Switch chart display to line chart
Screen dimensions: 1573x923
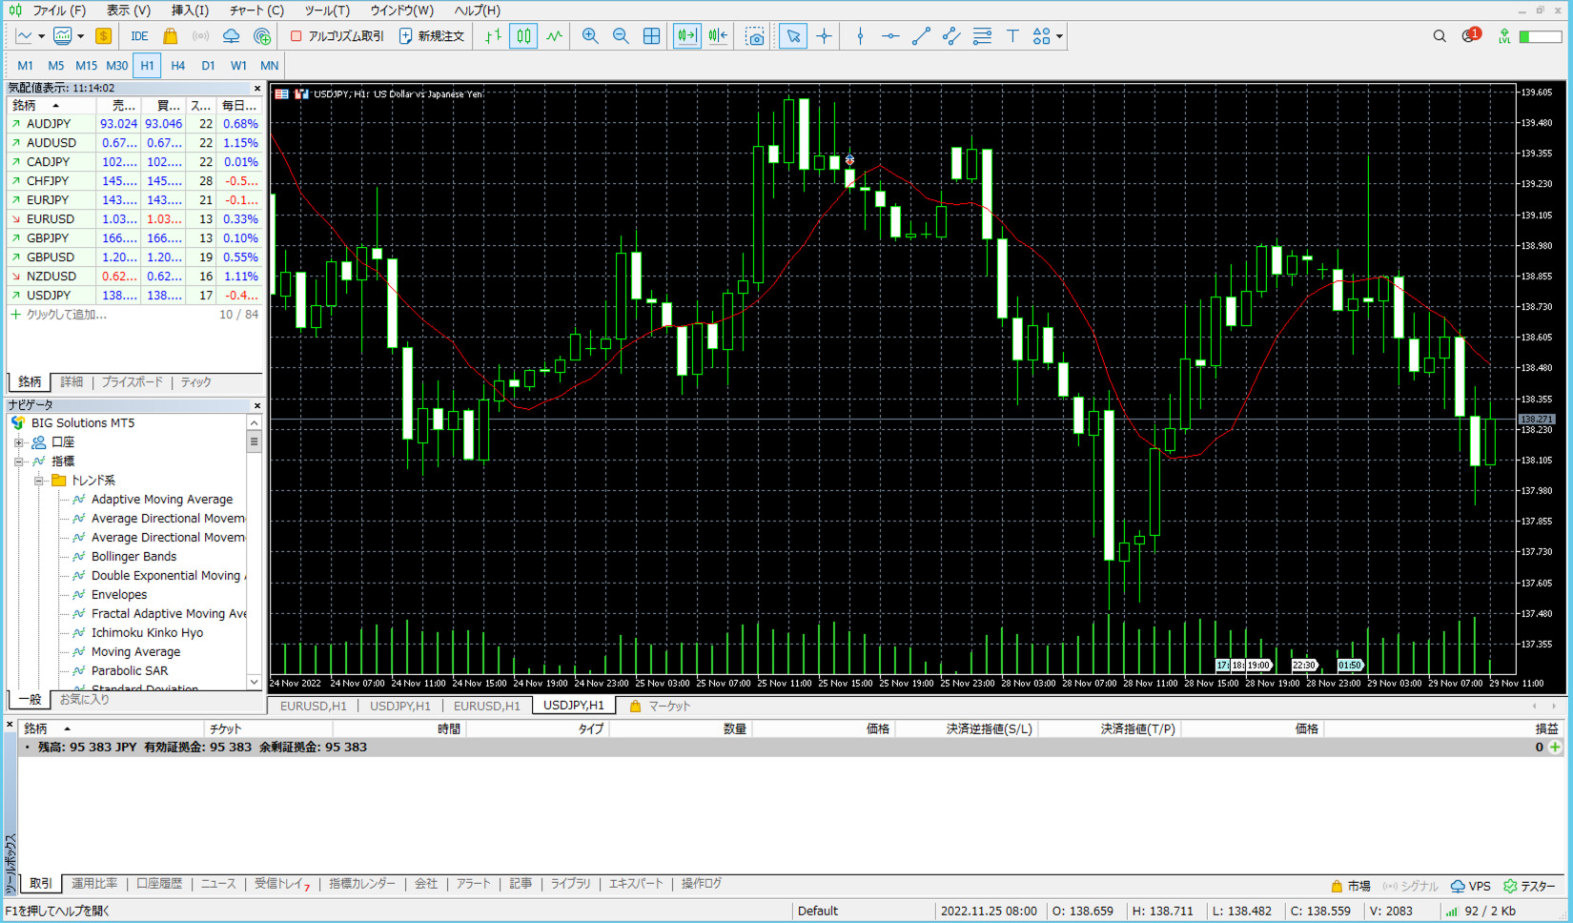554,36
